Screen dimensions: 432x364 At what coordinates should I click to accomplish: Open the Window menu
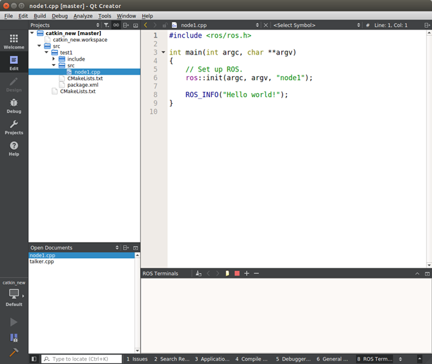[x=127, y=16]
